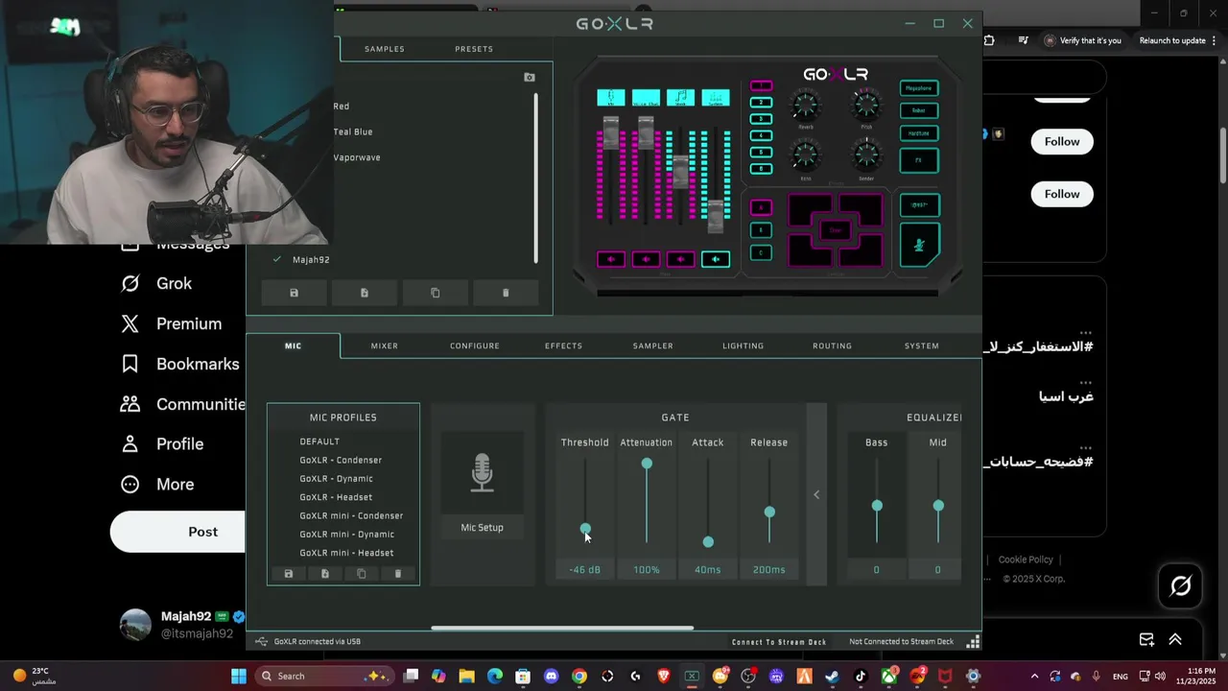Switch to the SAMPLES tab
Image resolution: width=1228 pixels, height=691 pixels.
[385, 49]
